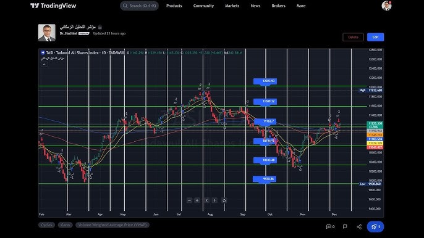Screen dimensions: 424x238
Task: Click the Delete button
Action: click(x=353, y=37)
